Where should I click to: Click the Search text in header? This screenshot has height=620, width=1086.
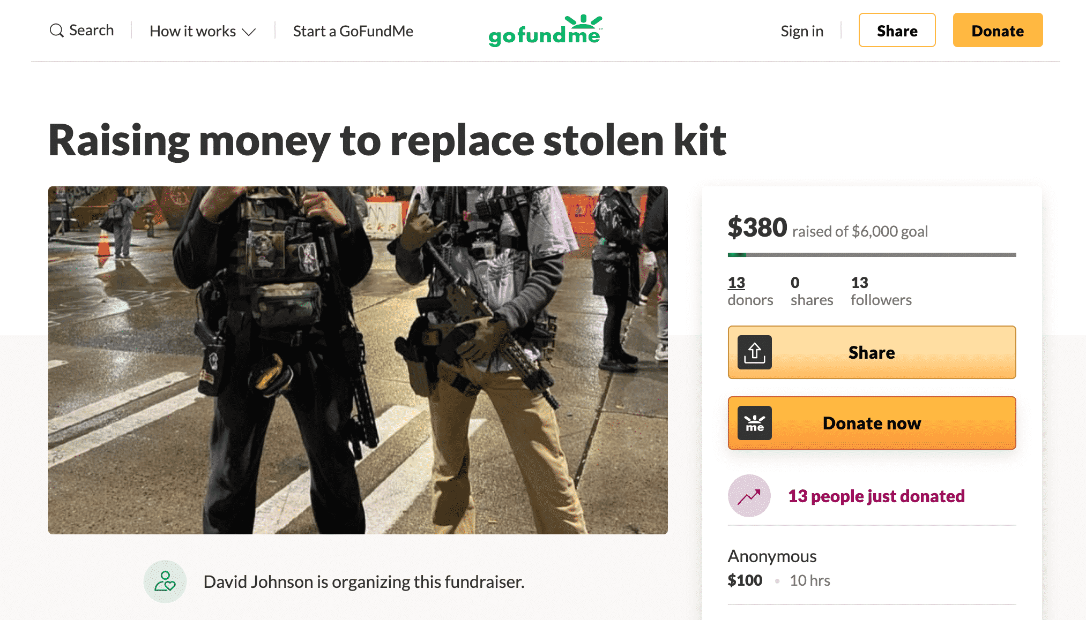tap(92, 31)
